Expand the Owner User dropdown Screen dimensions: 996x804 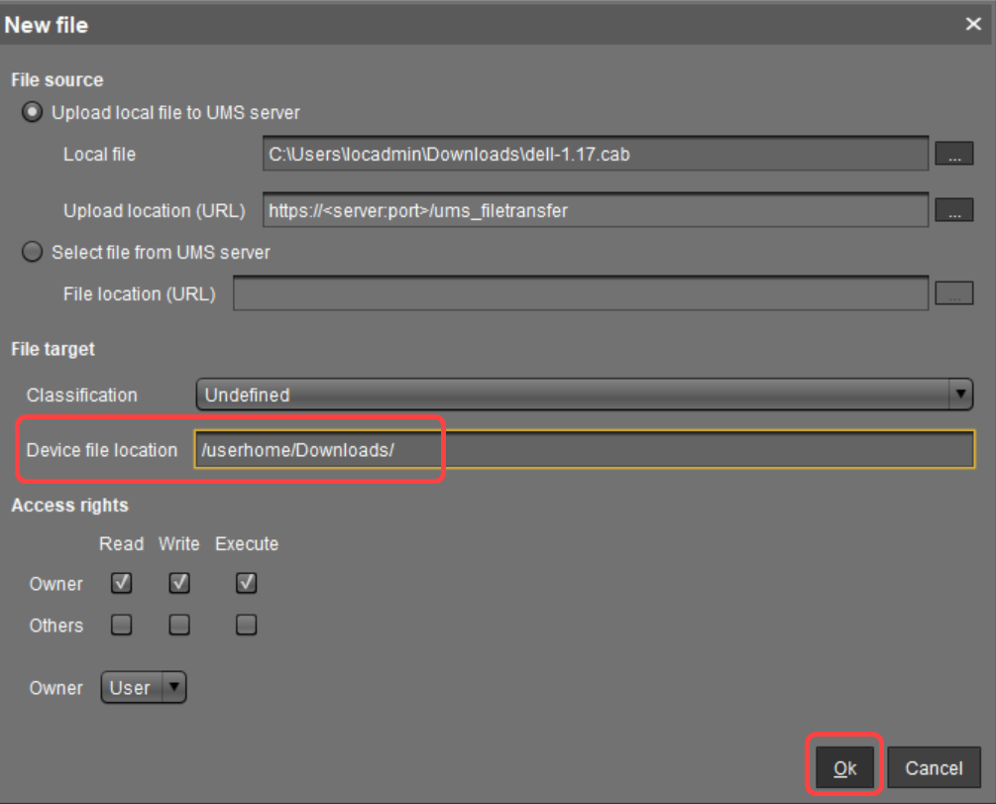pyautogui.click(x=143, y=688)
